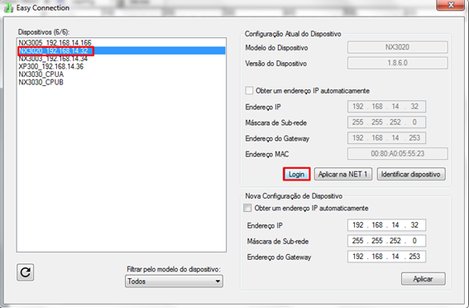
Task: Click Aplicar na NET 1 button
Action: (343, 174)
